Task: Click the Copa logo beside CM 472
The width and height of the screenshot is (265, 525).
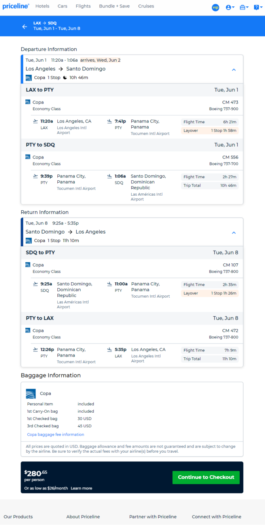Action: tap(28, 330)
